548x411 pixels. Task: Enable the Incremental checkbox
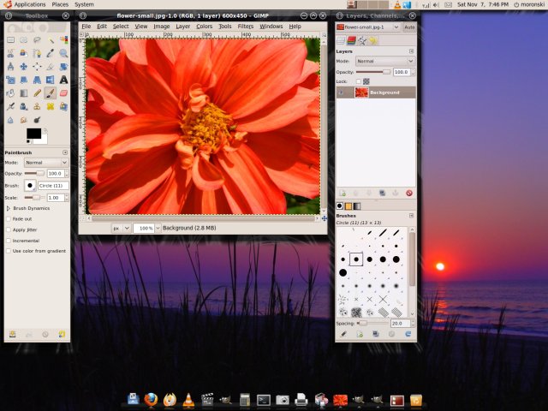pyautogui.click(x=9, y=241)
